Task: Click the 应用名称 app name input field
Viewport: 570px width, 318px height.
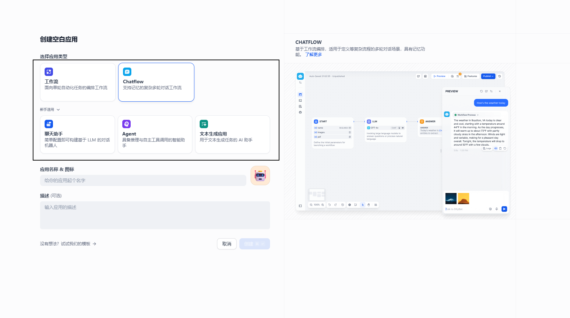Action: click(x=143, y=180)
